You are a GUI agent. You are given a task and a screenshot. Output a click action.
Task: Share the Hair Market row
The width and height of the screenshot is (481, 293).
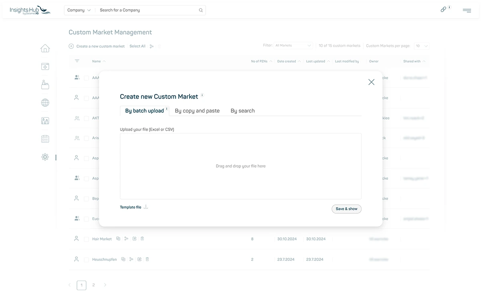[x=126, y=238]
